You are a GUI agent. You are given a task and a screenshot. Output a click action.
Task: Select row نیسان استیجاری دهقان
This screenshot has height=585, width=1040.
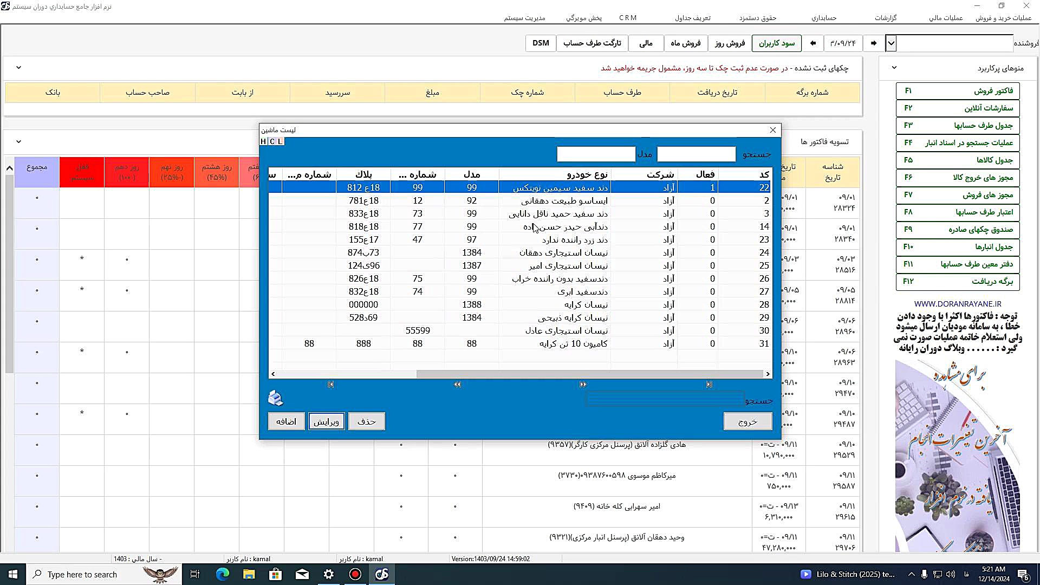519,252
